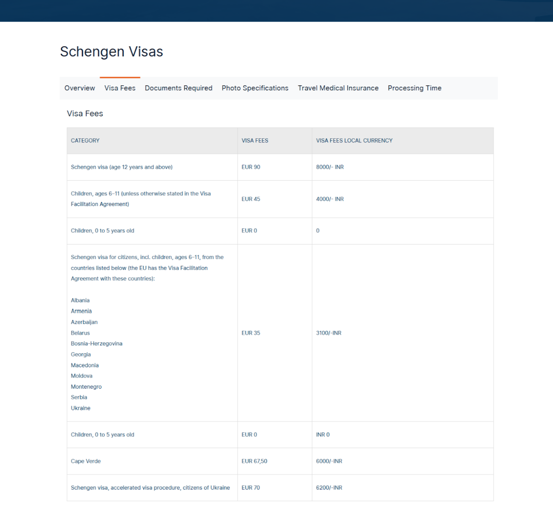Image resolution: width=553 pixels, height=511 pixels.
Task: Click VISA FEES LOCAL CURRENCY header
Action: point(354,140)
